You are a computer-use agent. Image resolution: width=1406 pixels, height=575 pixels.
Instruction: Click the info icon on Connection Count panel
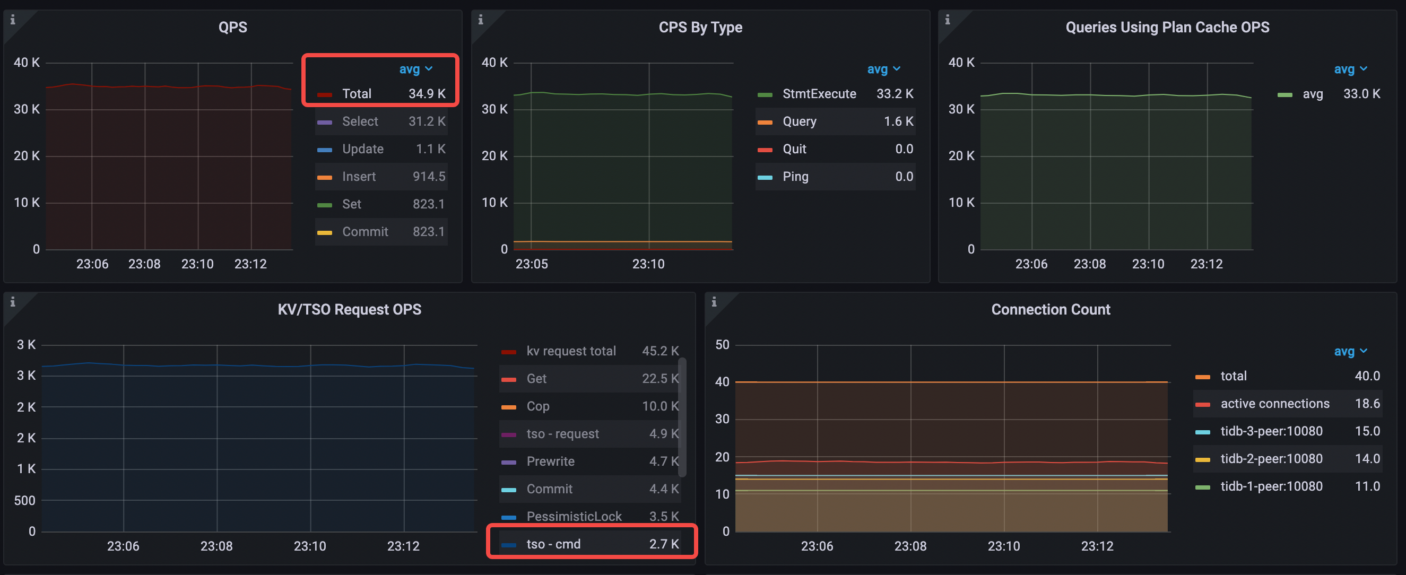coord(714,301)
